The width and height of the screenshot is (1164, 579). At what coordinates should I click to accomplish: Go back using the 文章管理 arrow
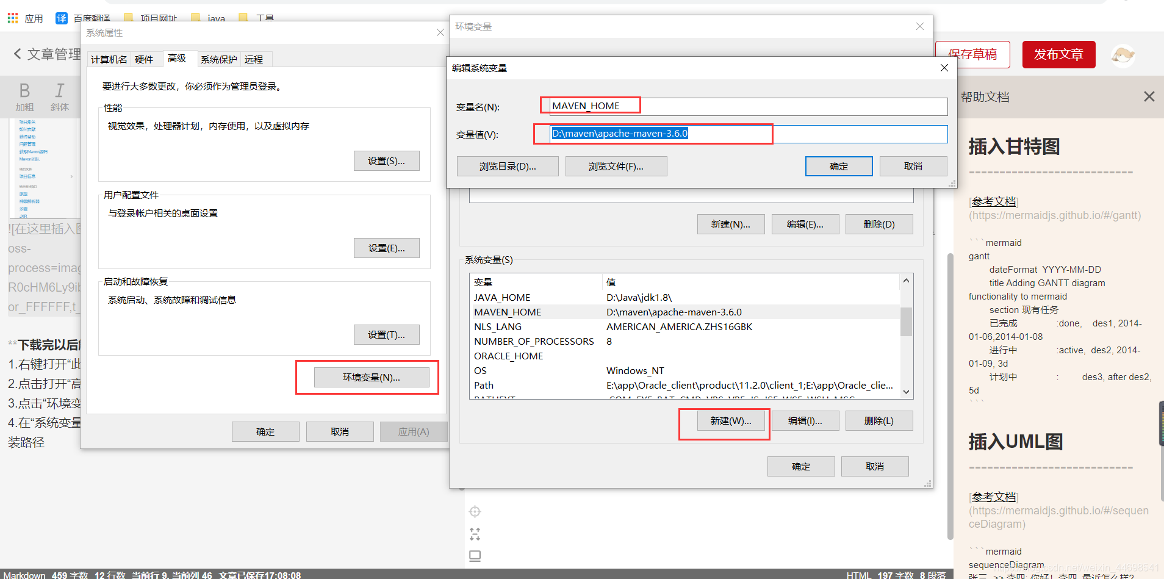click(18, 54)
